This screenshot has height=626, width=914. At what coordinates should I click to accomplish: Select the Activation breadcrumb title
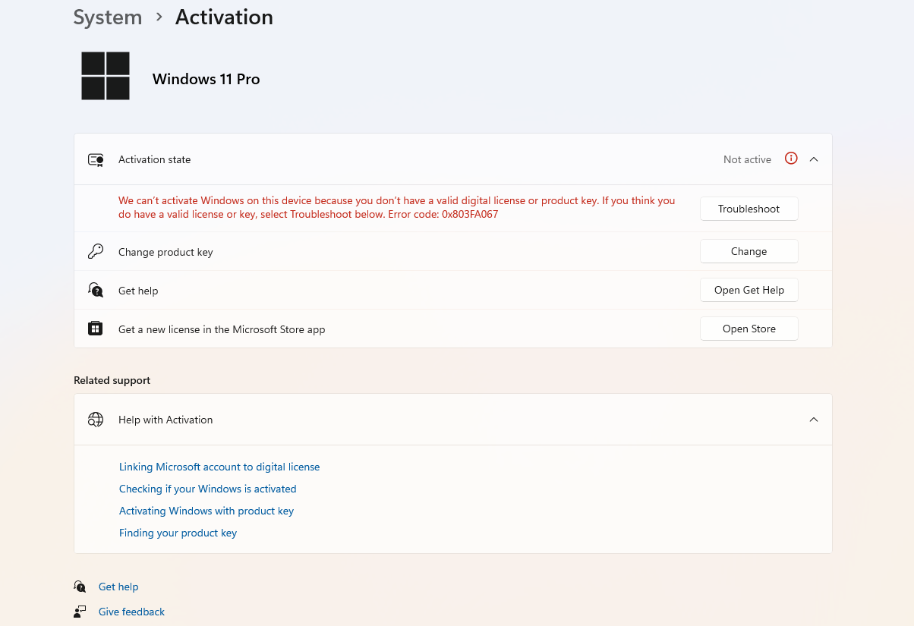[223, 17]
